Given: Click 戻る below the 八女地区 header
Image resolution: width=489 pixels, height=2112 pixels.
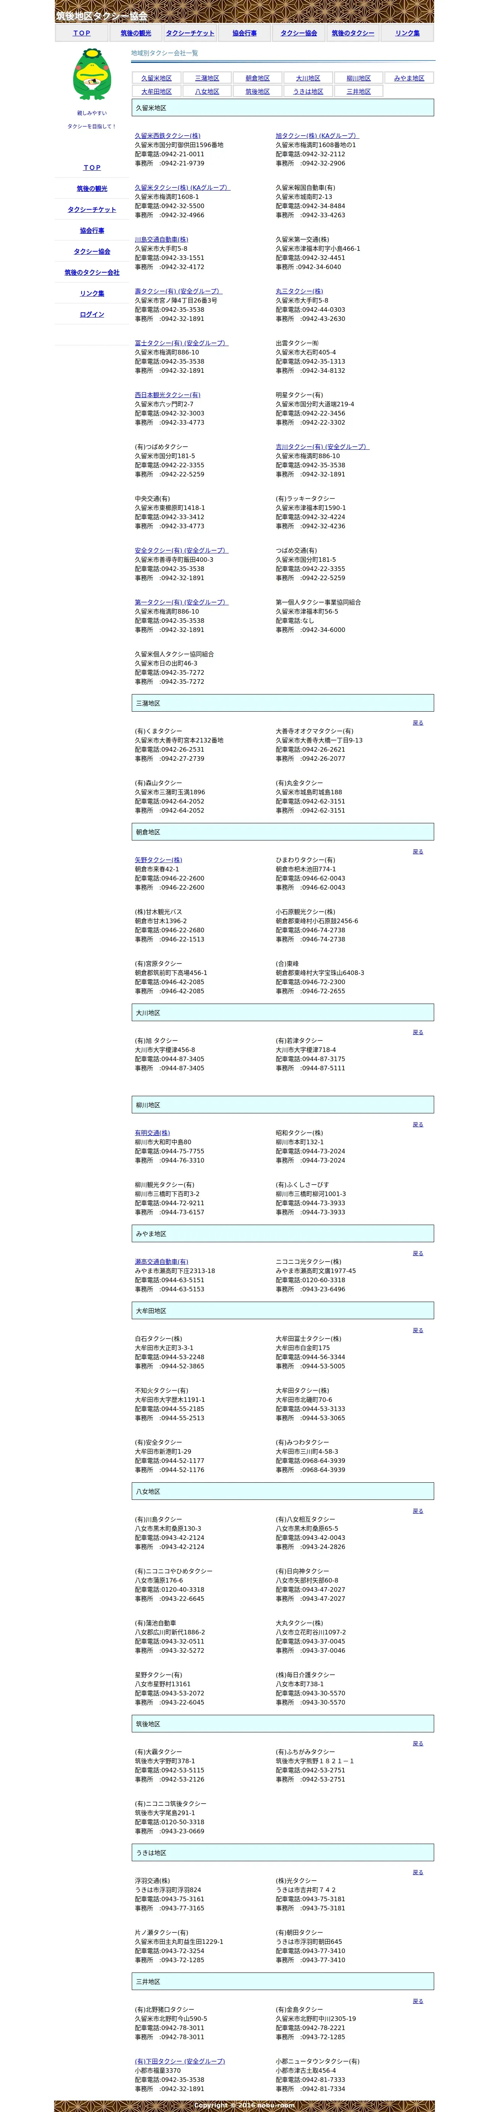Looking at the screenshot, I should point(418,1510).
